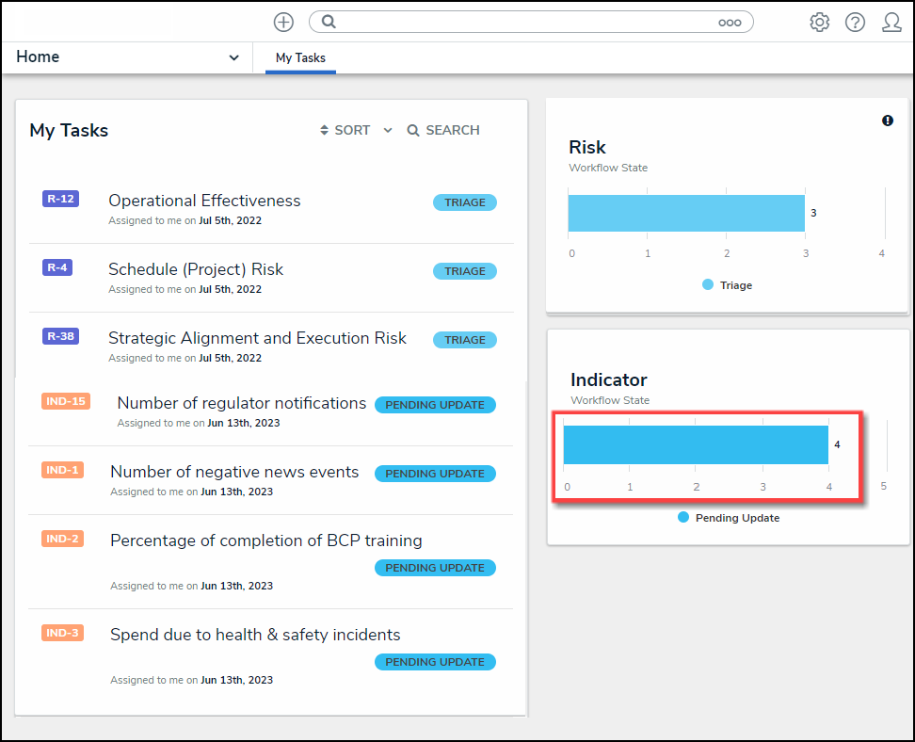Image resolution: width=915 pixels, height=742 pixels.
Task: Click PENDING UPDATE tag on negative news events
Action: [435, 474]
